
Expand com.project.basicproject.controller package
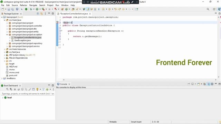7,26
